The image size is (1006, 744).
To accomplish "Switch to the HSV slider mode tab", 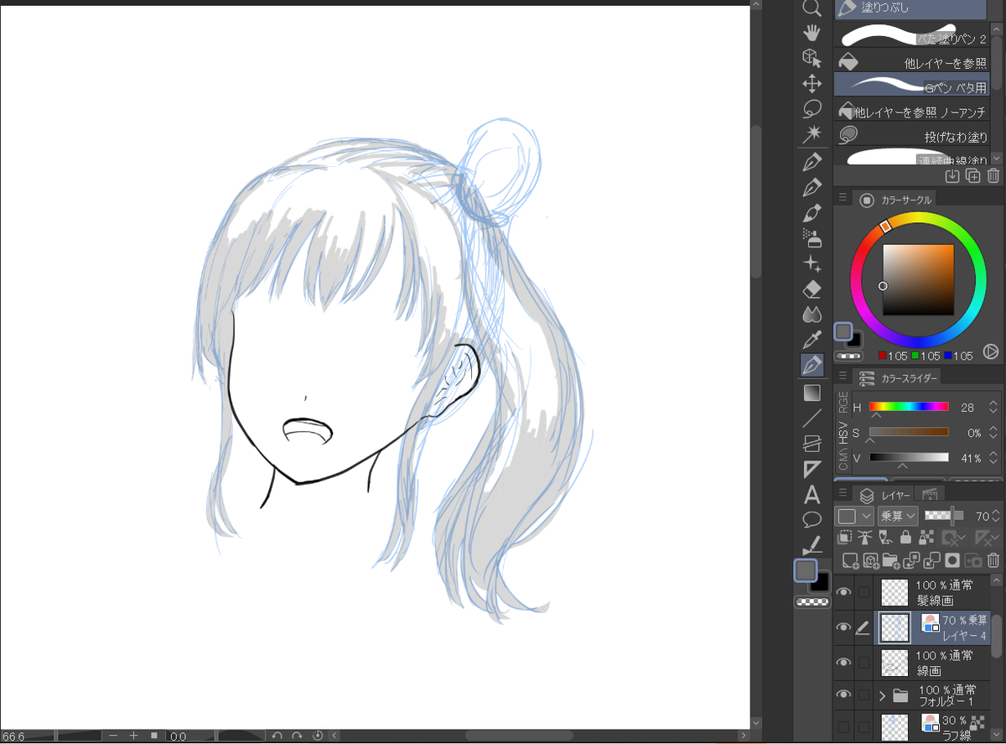I will [843, 431].
